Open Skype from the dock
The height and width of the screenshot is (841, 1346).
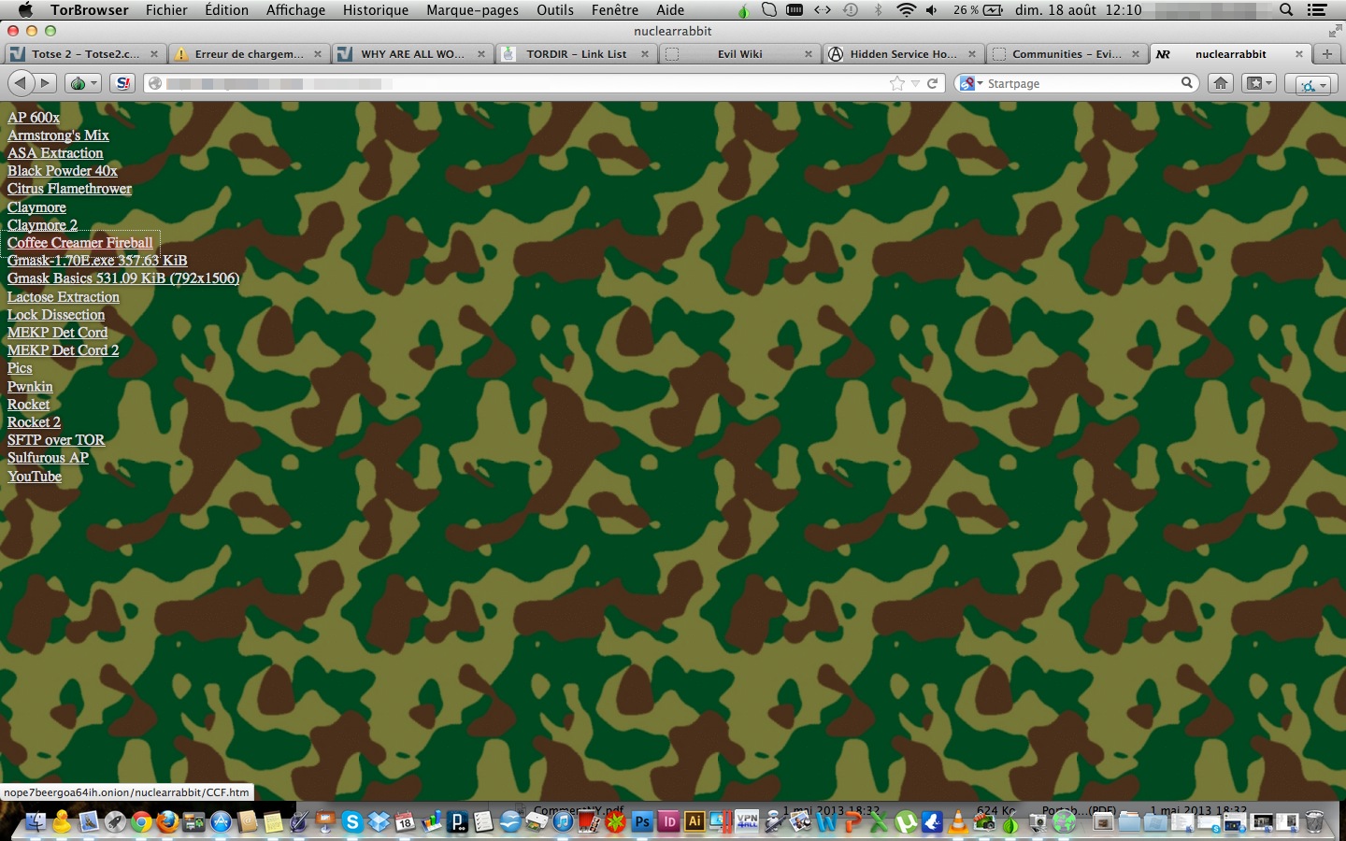click(x=352, y=822)
